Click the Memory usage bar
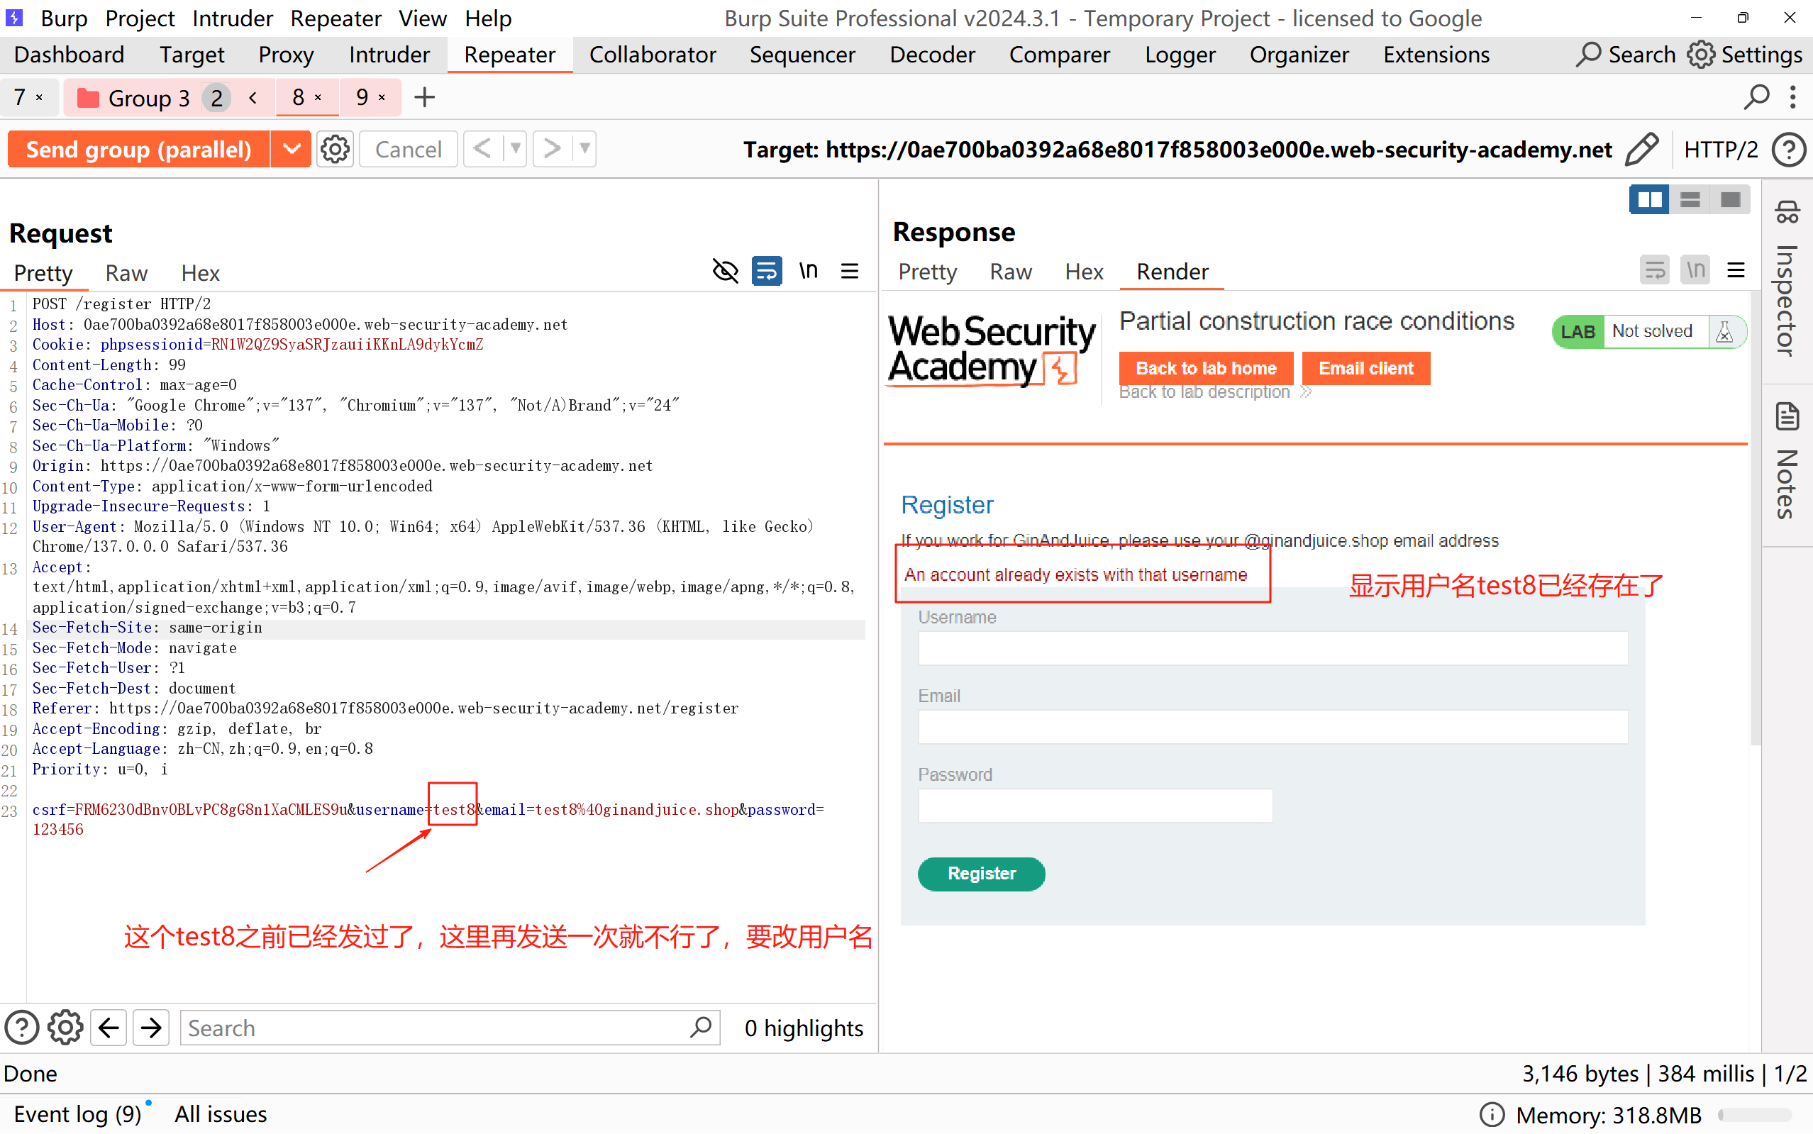Viewport: 1813px width, 1134px height. (x=1756, y=1115)
